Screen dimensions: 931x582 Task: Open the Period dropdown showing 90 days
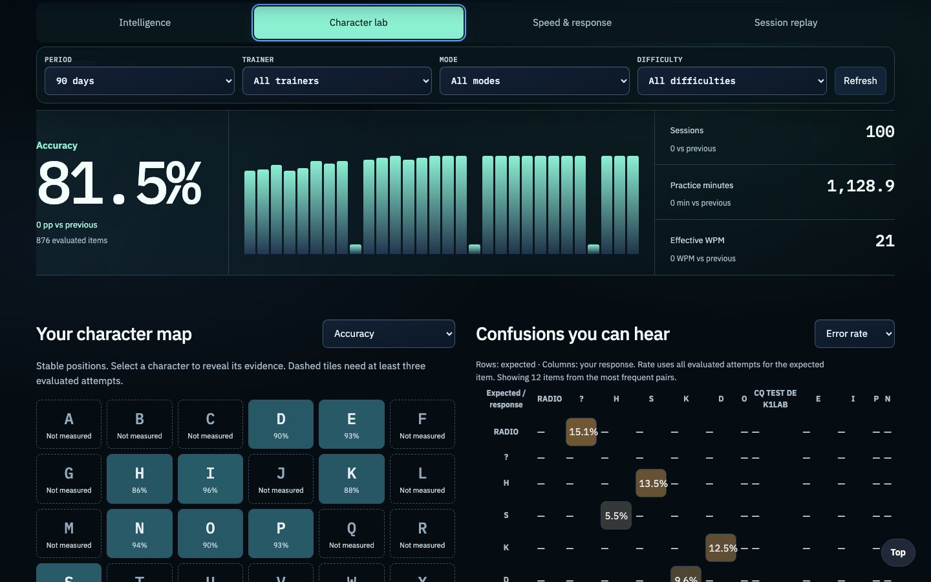point(140,81)
